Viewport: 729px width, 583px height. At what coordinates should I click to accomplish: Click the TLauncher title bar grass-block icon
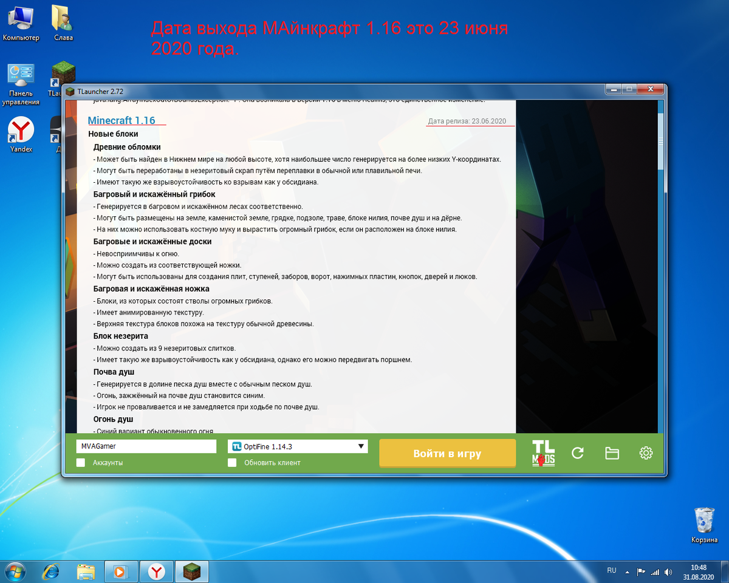coord(71,91)
